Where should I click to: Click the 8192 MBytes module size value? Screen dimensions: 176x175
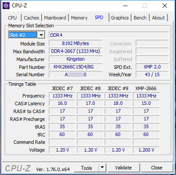pos(76,43)
